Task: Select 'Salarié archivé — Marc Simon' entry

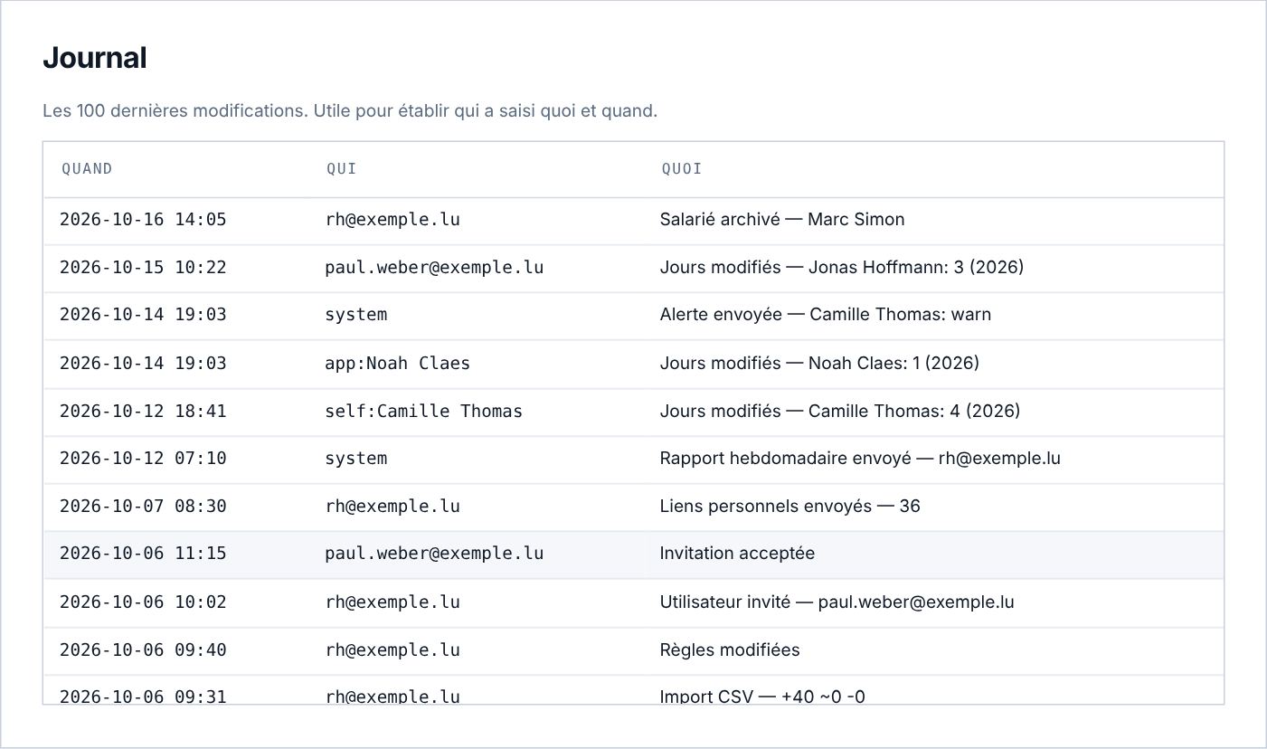Action: pos(782,220)
